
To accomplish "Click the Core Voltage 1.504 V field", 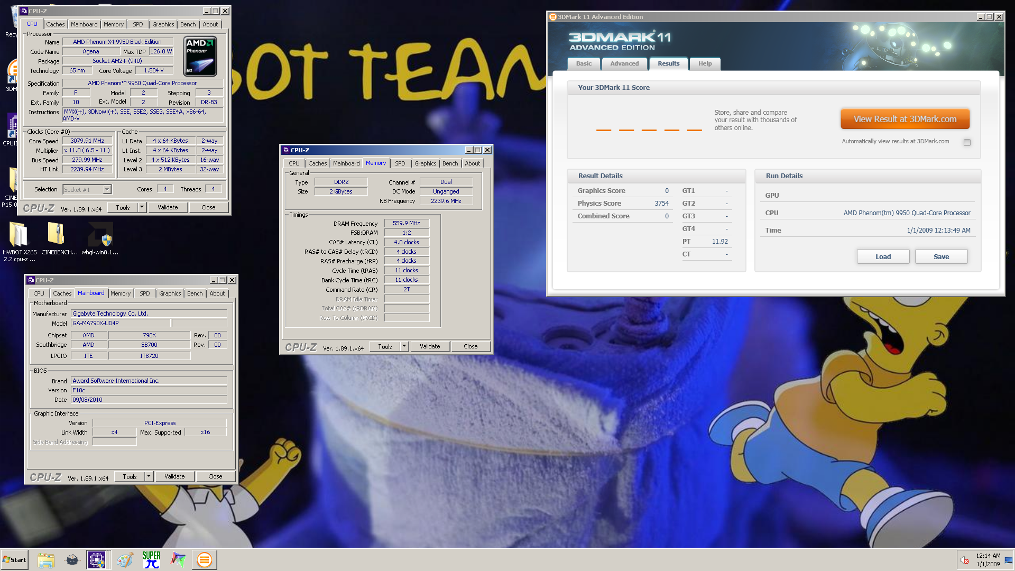I will coord(154,70).
